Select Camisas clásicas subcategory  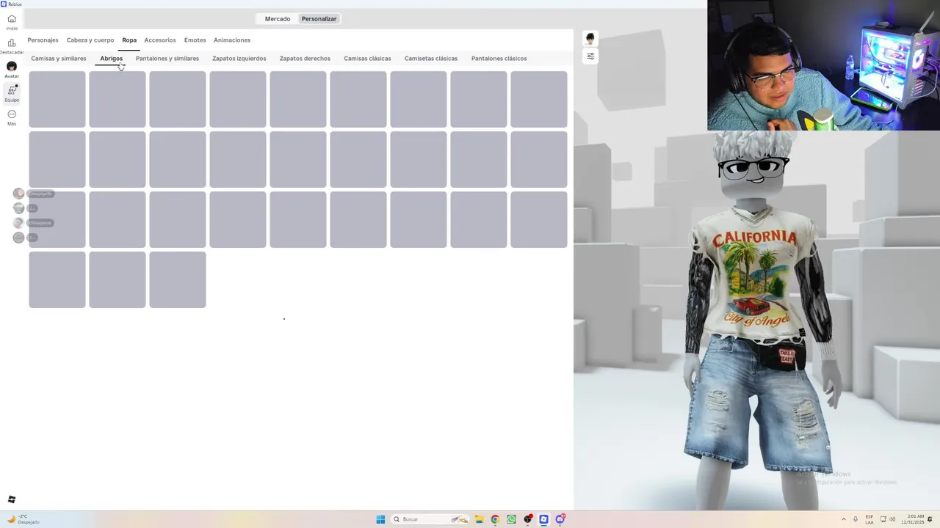[x=367, y=59]
